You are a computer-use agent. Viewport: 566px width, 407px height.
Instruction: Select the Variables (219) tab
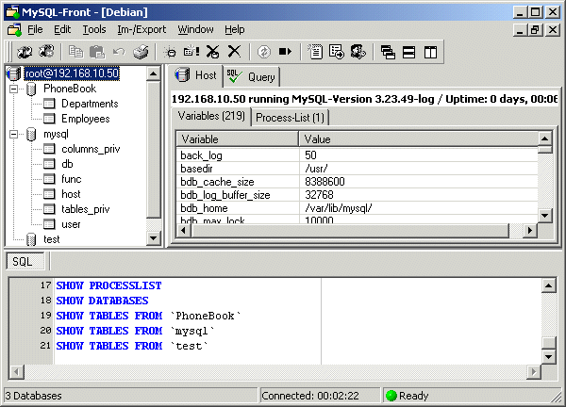(x=211, y=116)
